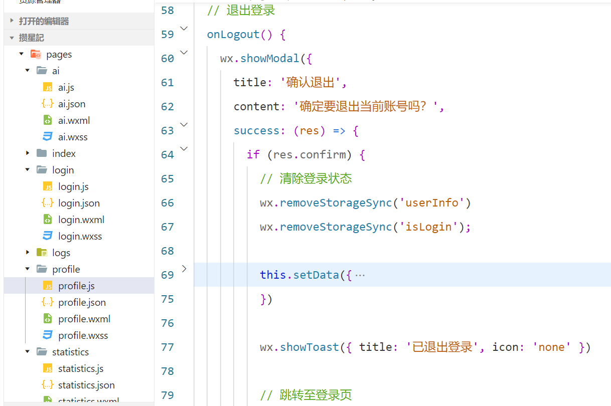This screenshot has width=611, height=406.
Task: Click the 跳转至登录页 comment on line 79
Action: click(306, 395)
